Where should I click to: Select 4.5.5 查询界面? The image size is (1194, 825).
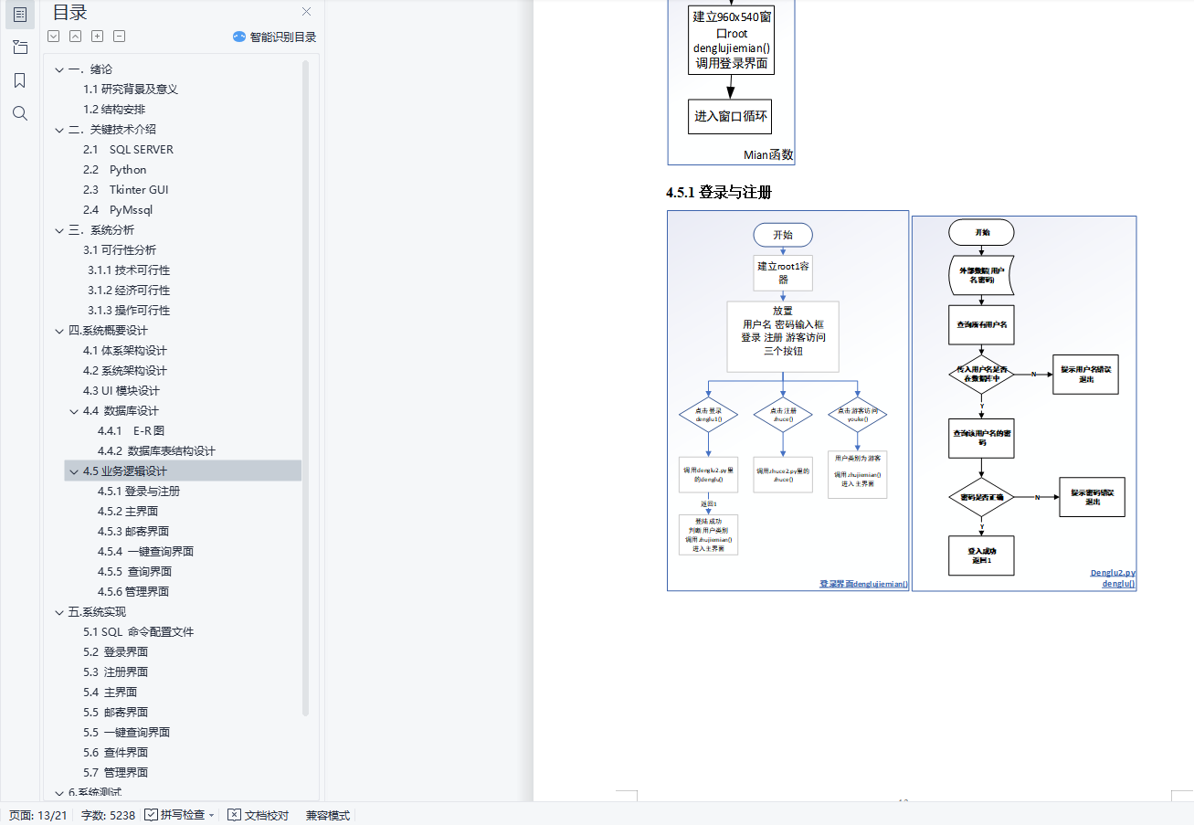pyautogui.click(x=135, y=572)
